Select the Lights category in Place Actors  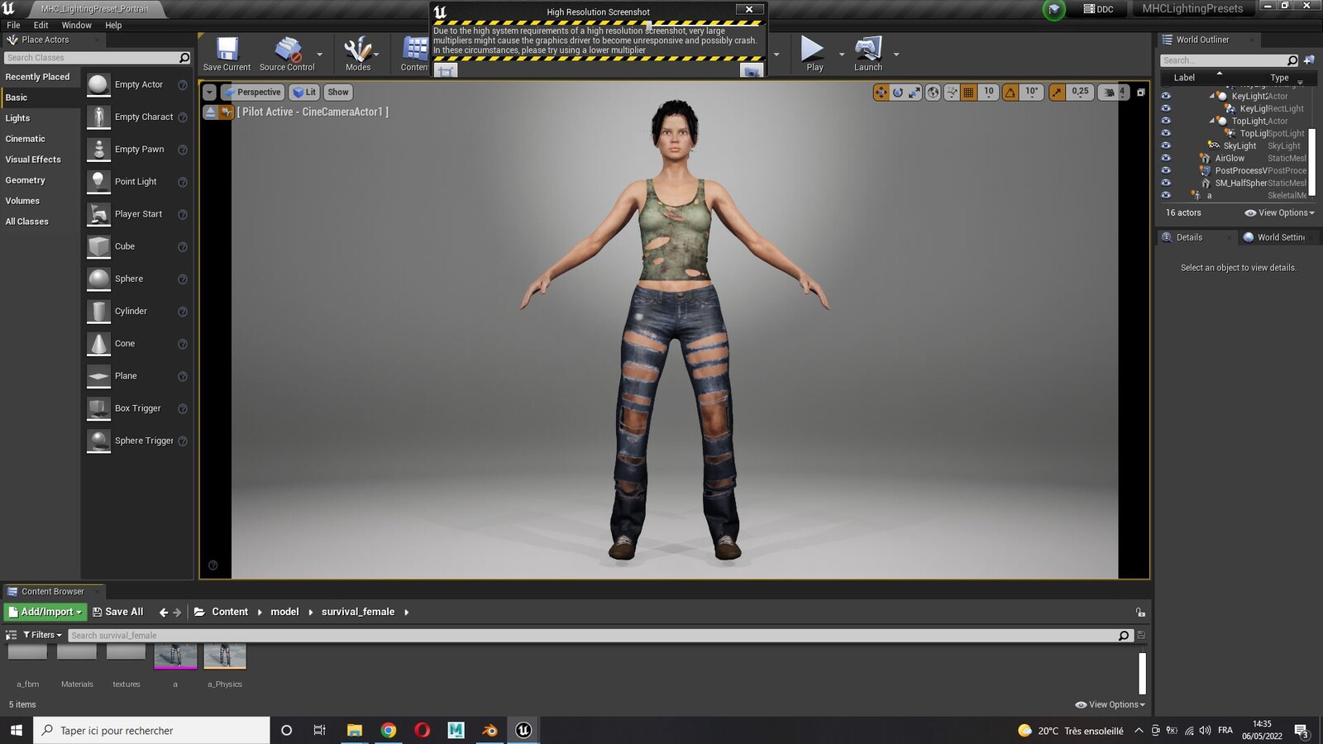(17, 118)
